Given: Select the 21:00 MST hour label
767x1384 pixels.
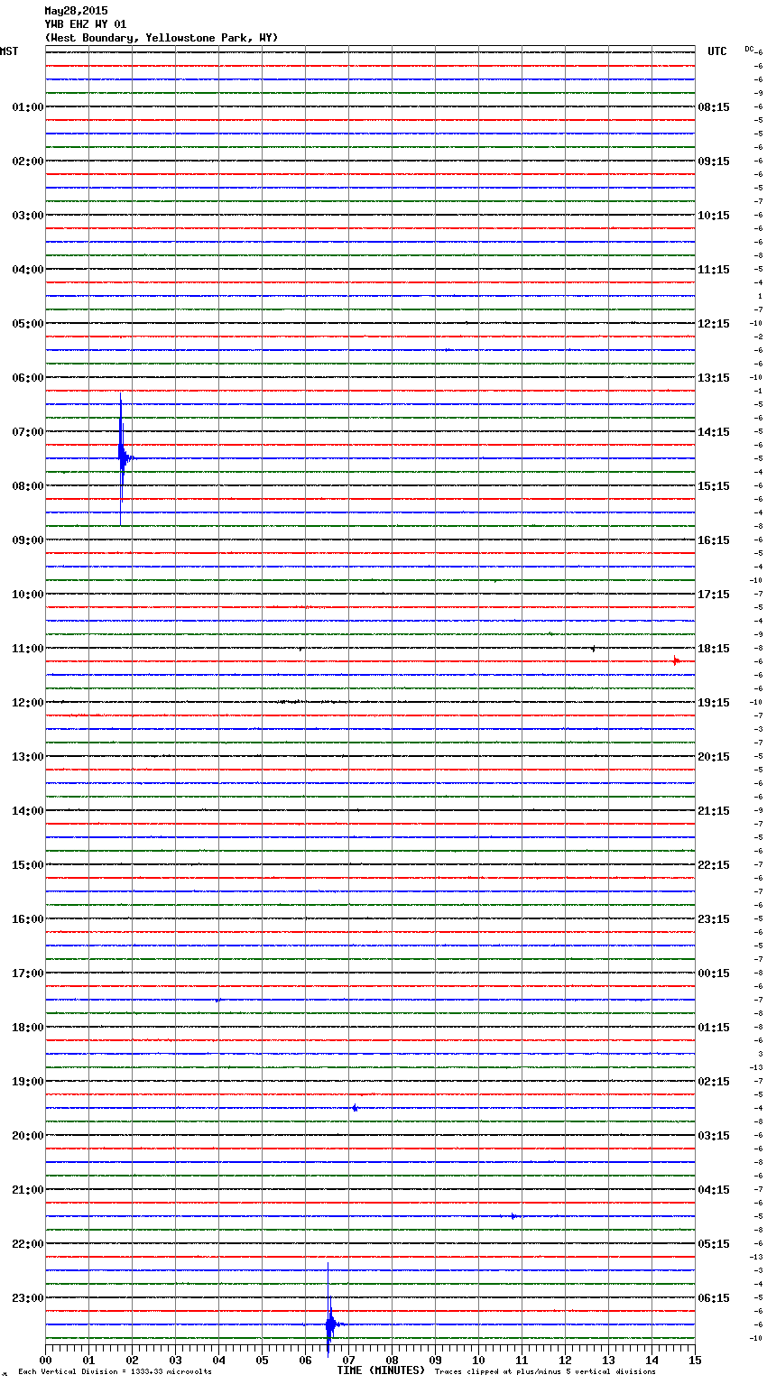Looking at the screenshot, I should click(28, 1190).
